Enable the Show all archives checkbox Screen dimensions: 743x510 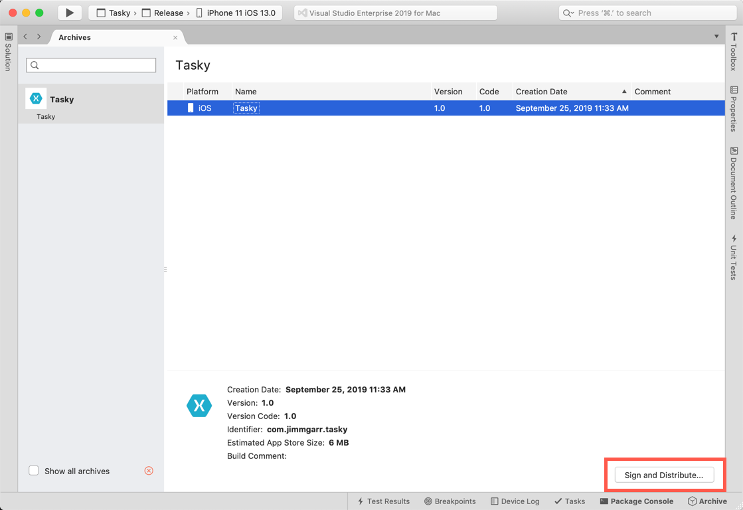(x=33, y=470)
